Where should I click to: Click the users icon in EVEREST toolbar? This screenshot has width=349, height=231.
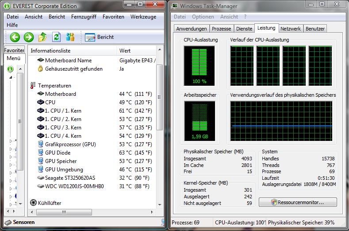click(70, 37)
